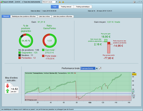Click the second yellow warning triangle icon

tap(63, 2)
